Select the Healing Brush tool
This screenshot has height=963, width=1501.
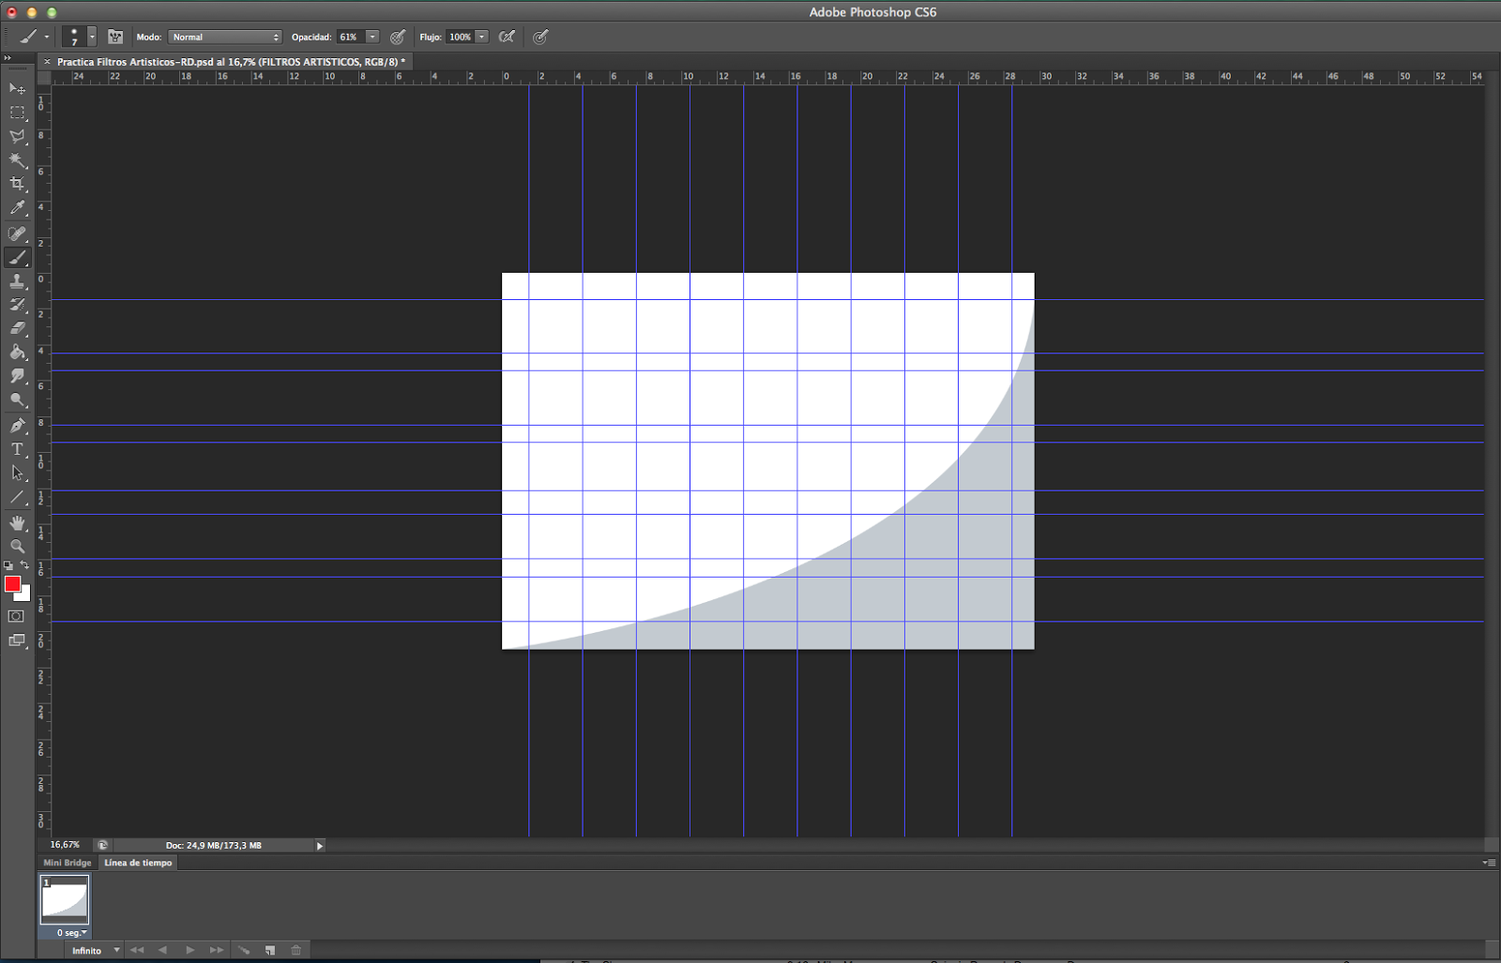[x=17, y=233]
